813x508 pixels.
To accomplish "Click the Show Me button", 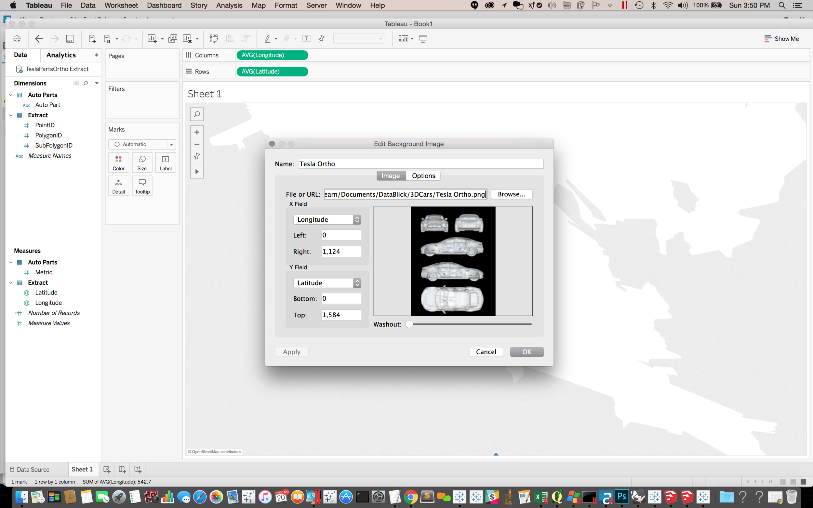I will coord(781,39).
